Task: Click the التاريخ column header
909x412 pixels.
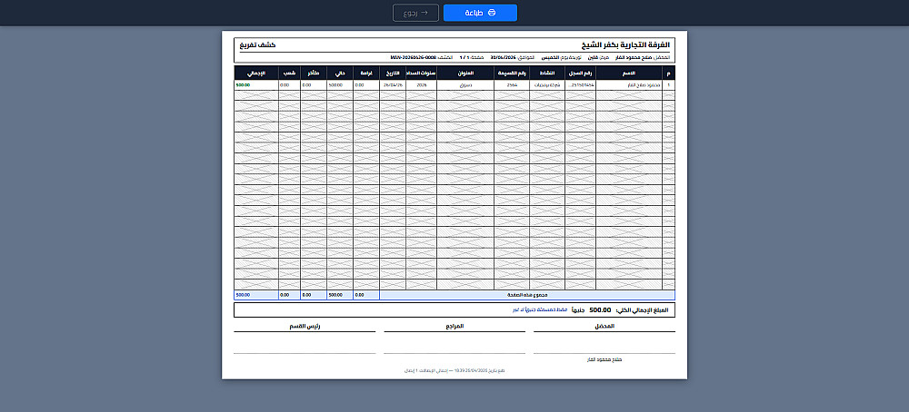Action: click(393, 73)
